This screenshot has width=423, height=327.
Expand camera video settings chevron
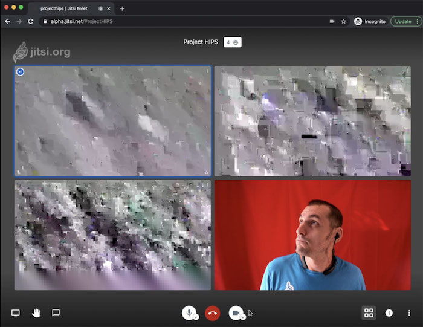pos(243,317)
